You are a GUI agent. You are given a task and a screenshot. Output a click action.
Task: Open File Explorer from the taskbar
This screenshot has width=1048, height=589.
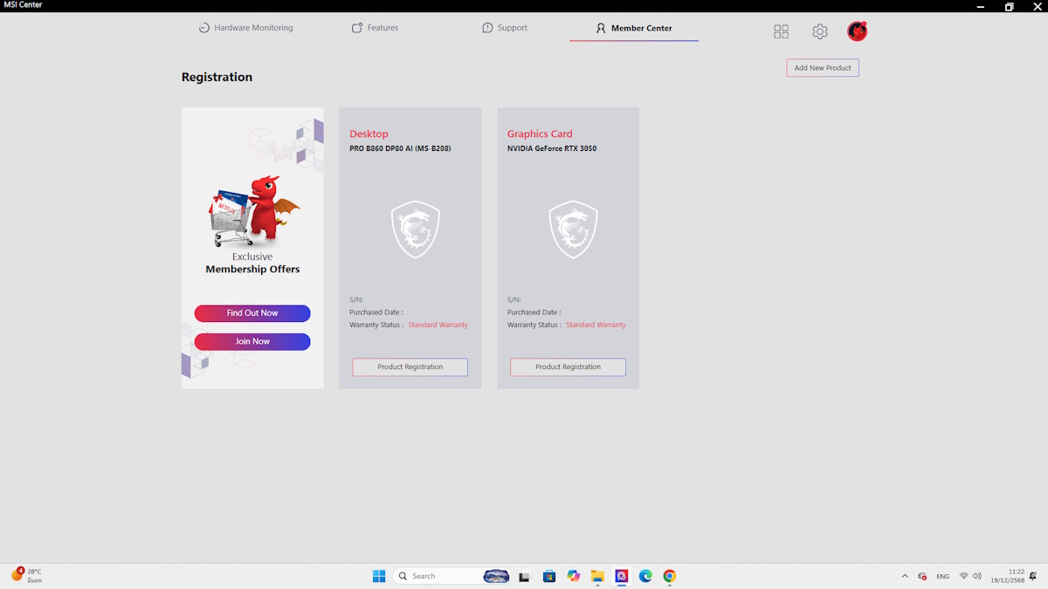coord(597,576)
